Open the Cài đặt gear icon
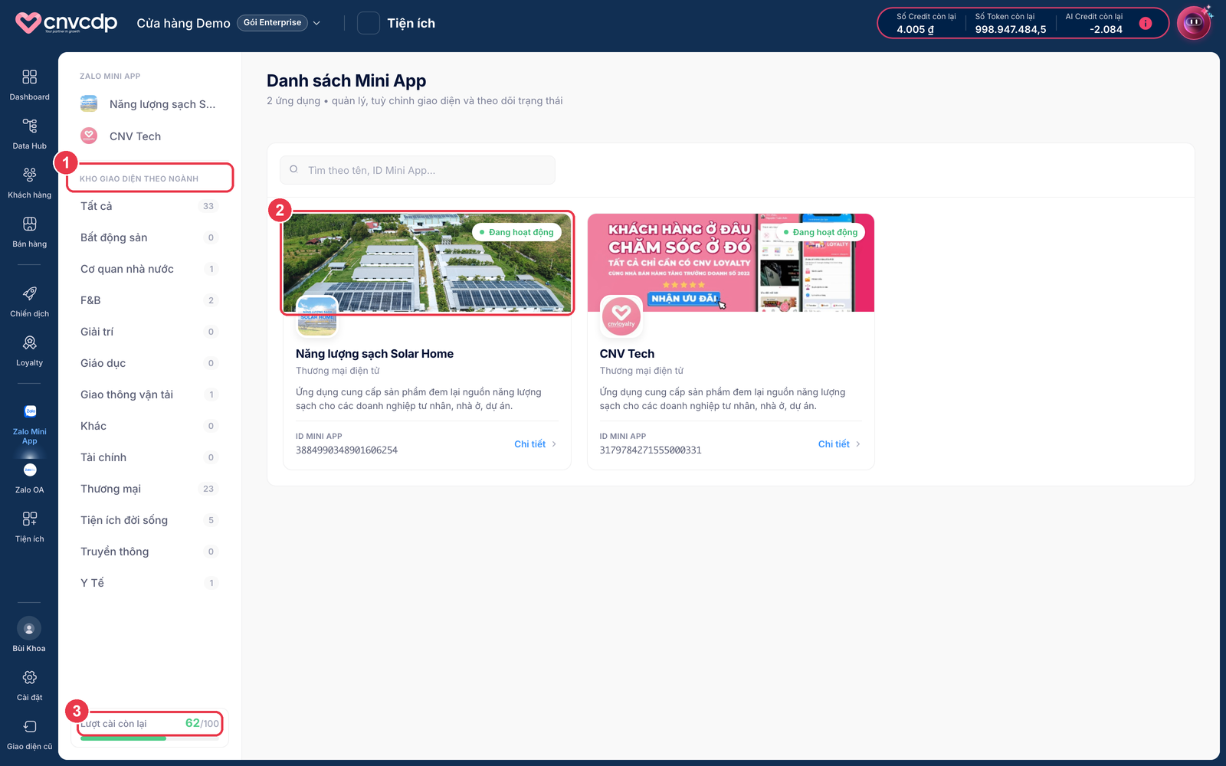This screenshot has height=766, width=1226. pos(29,677)
